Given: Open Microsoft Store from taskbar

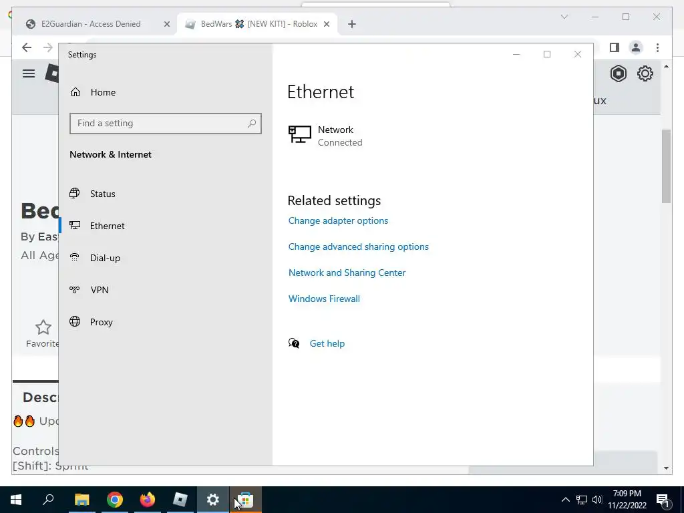Looking at the screenshot, I should (246, 500).
